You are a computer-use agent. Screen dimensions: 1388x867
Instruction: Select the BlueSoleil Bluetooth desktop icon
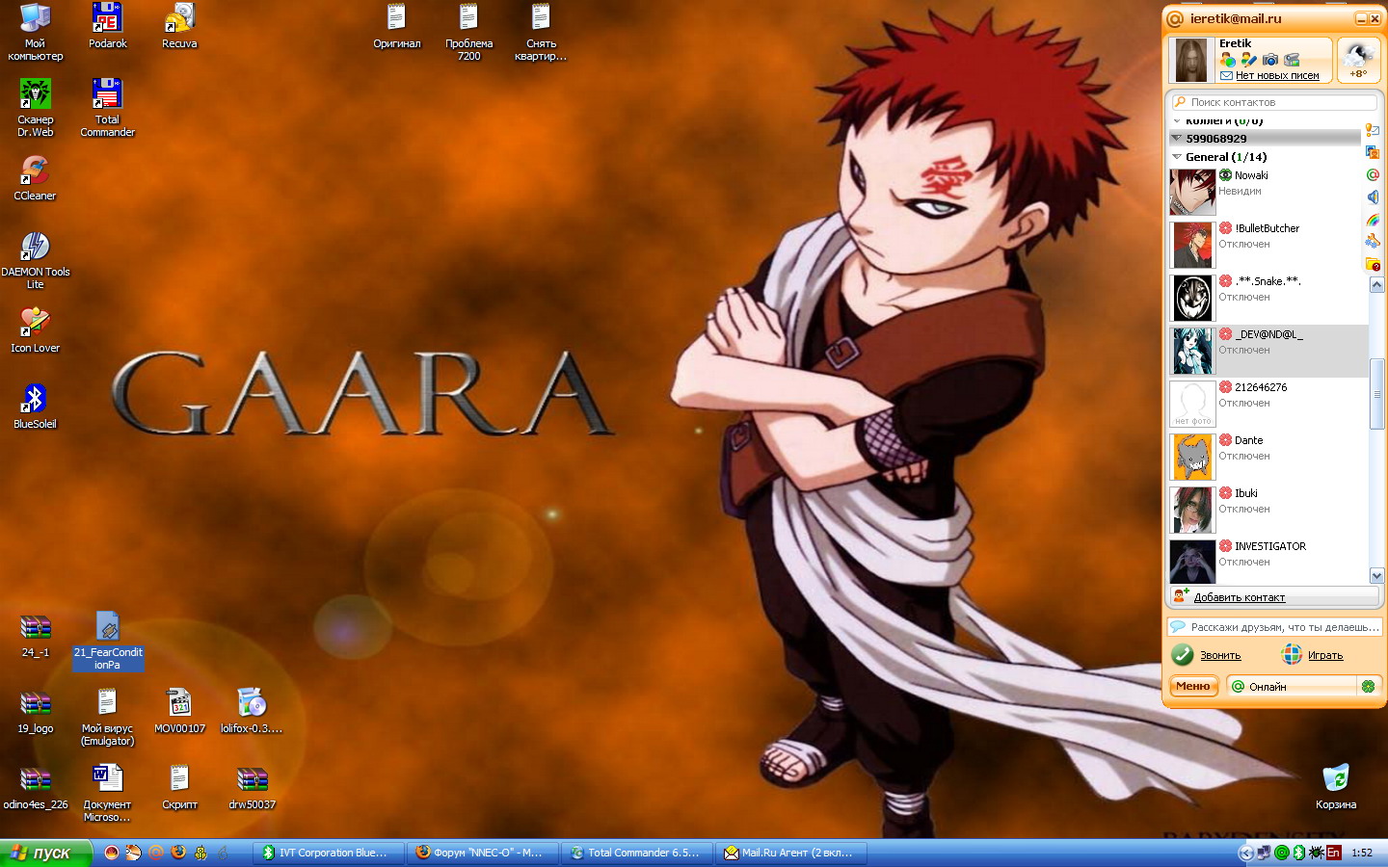[x=36, y=407]
